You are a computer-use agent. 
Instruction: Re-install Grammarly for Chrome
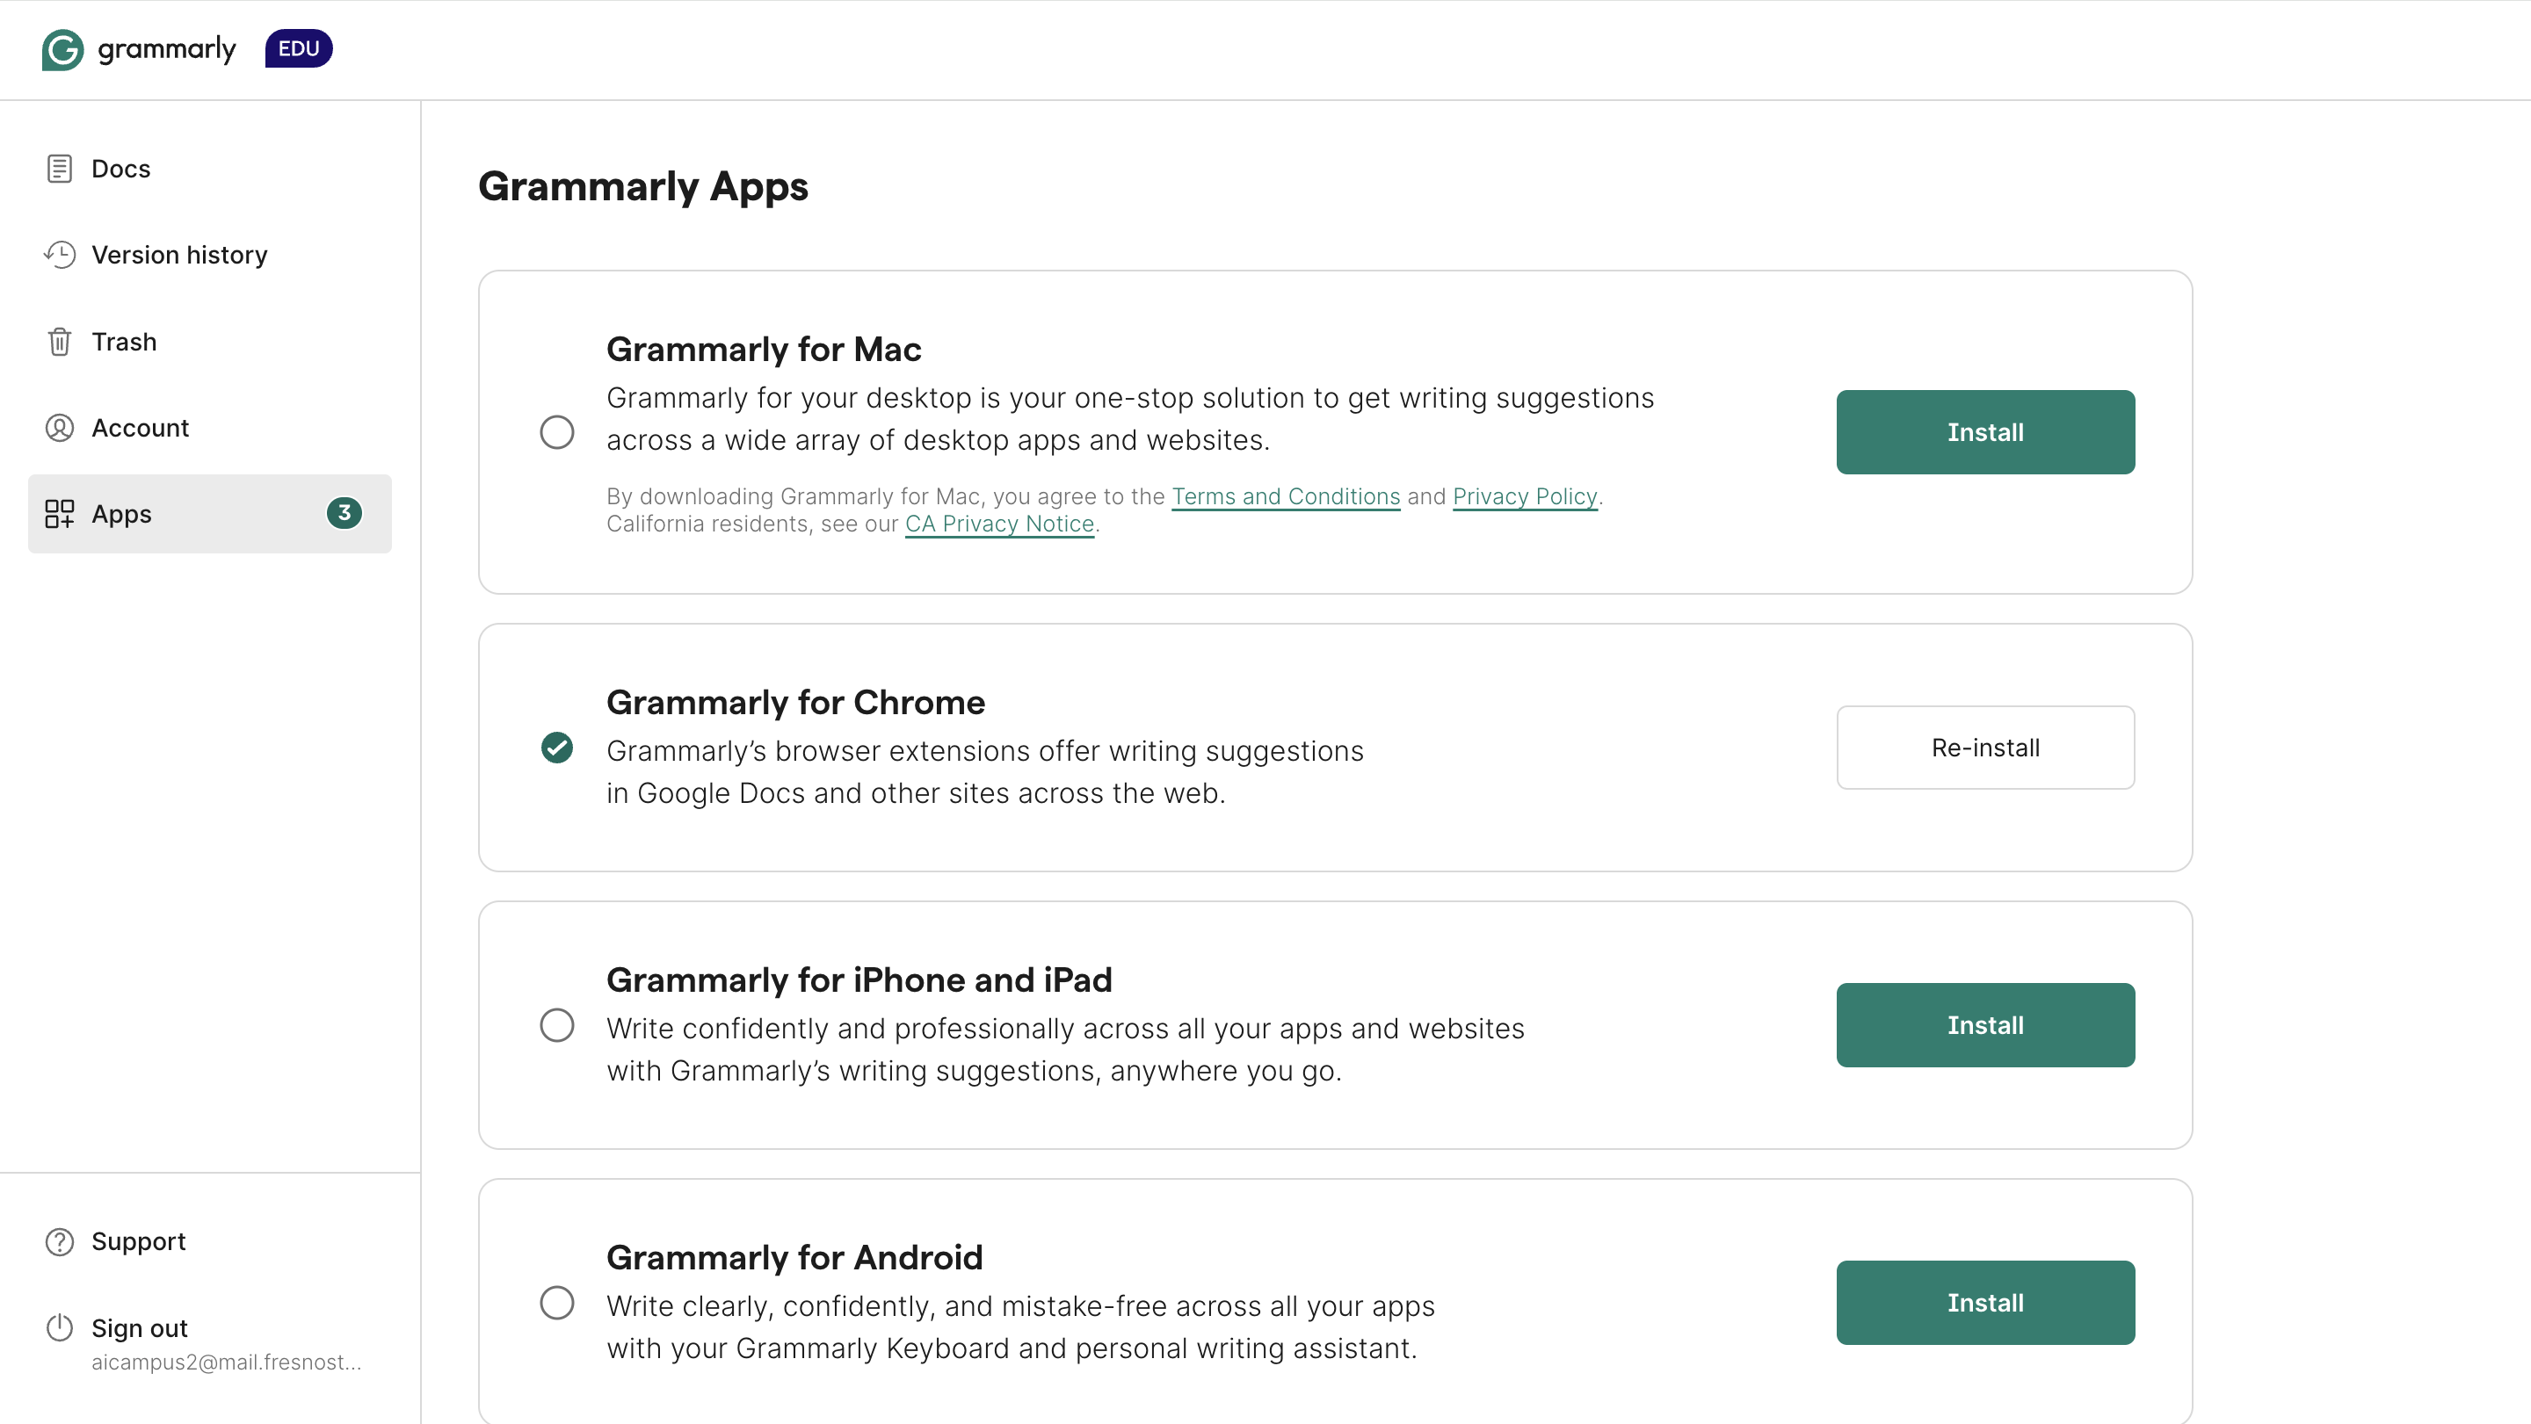coord(1984,748)
